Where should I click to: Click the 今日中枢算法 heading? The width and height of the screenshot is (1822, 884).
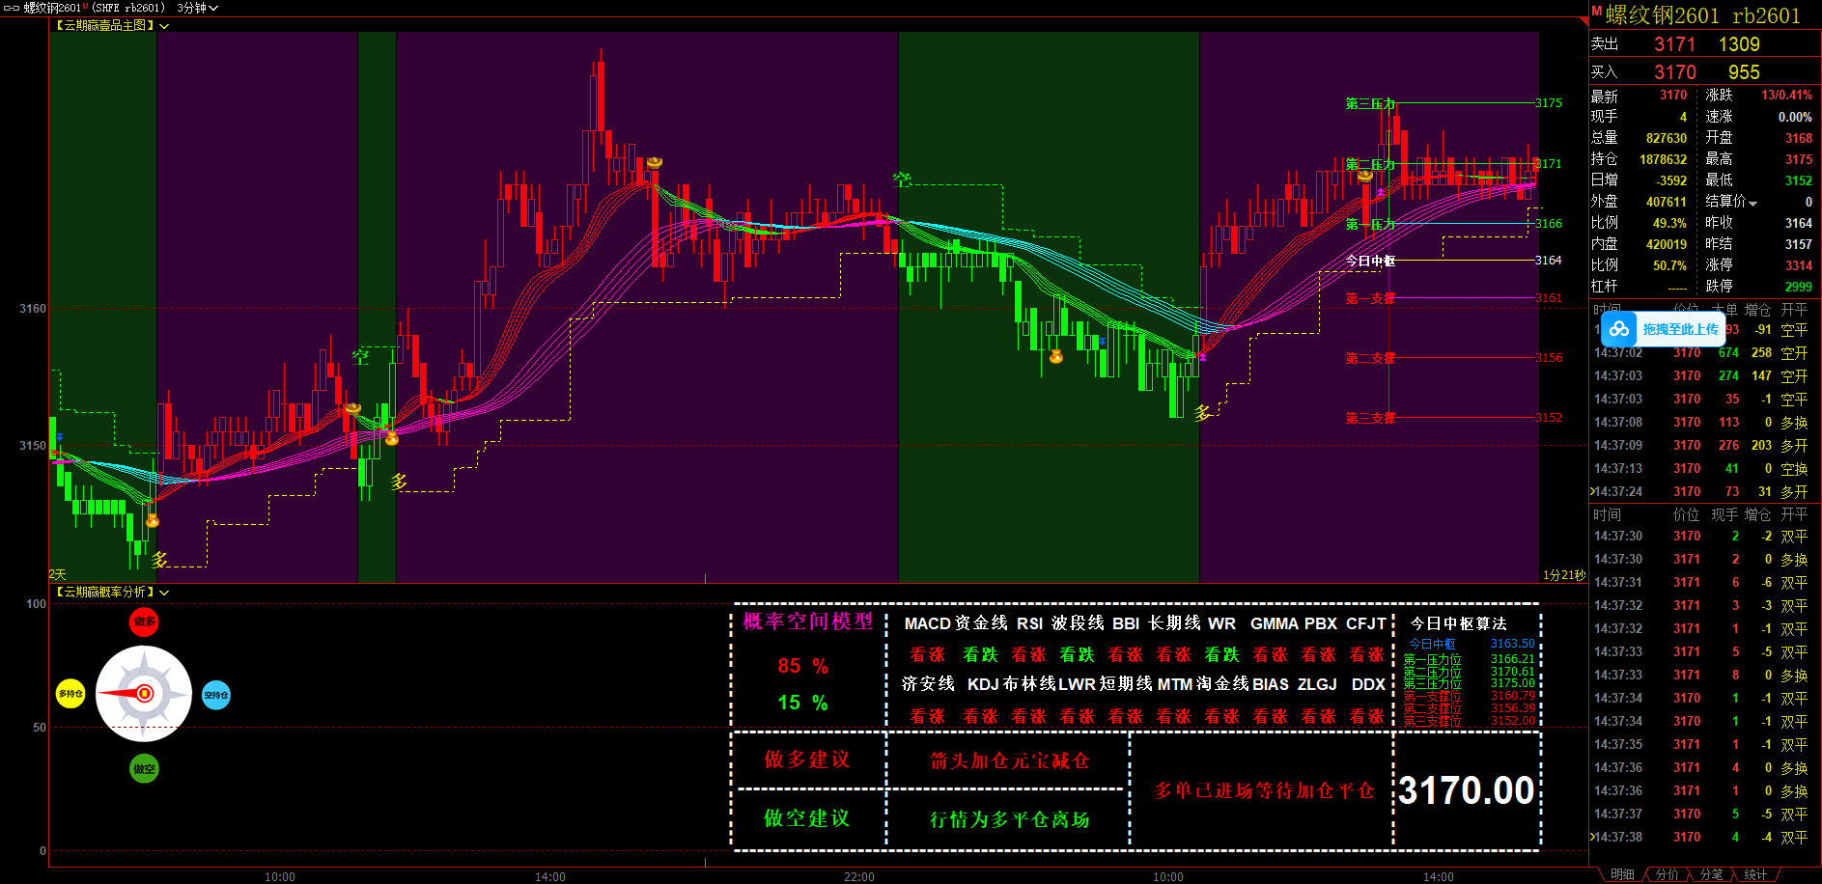point(1458,624)
